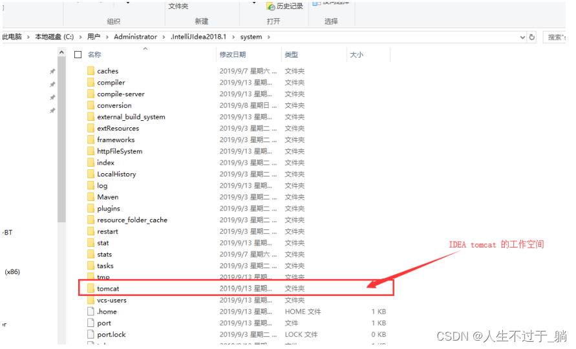Click the port file icon
The height and width of the screenshot is (349, 576).
(x=91, y=323)
